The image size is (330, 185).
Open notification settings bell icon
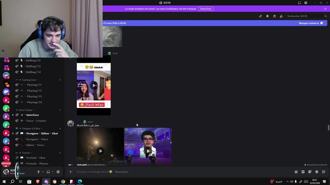coord(267,16)
